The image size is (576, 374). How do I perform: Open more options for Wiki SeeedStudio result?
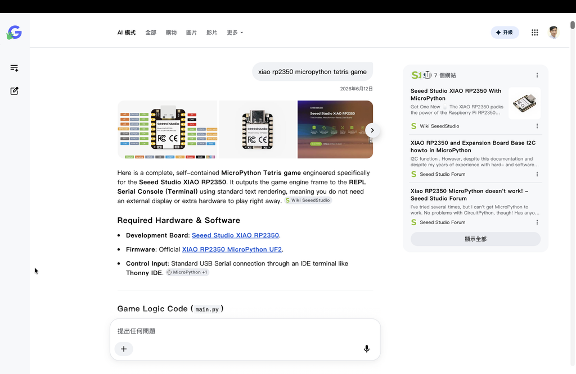537,126
